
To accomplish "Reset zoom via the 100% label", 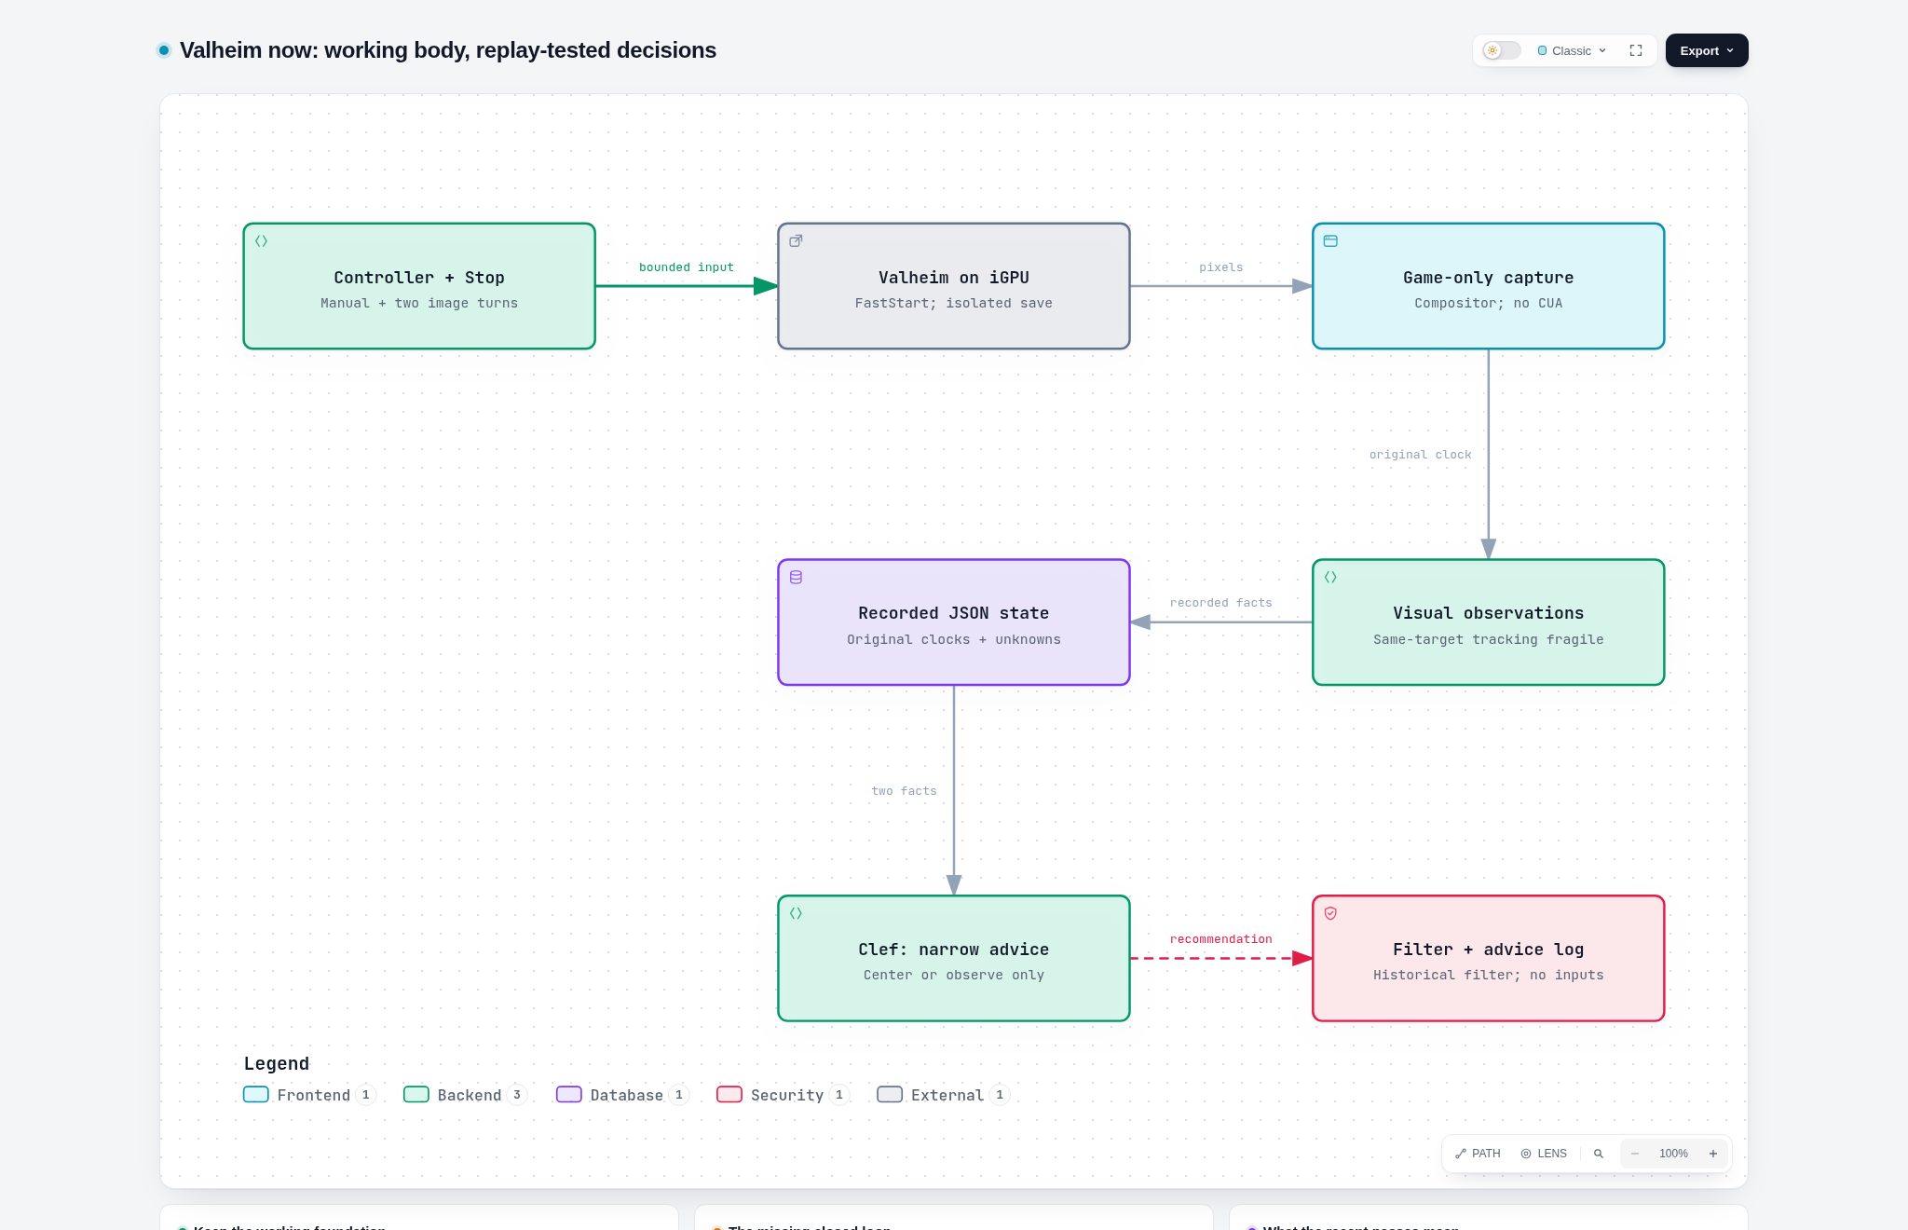I will pyautogui.click(x=1674, y=1154).
